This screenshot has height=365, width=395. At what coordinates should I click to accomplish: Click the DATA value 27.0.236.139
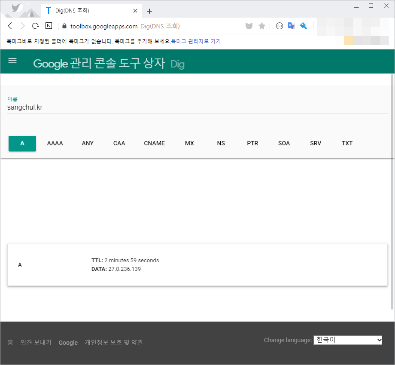(125, 269)
